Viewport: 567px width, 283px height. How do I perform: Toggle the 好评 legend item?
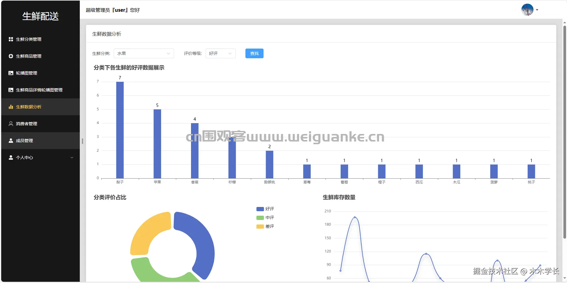pyautogui.click(x=265, y=209)
